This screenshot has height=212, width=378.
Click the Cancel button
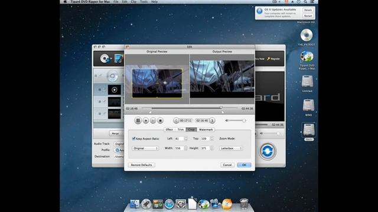227,165
